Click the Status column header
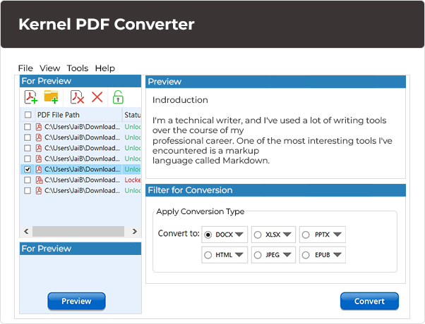Viewport: 425px width, 324px height. point(132,115)
